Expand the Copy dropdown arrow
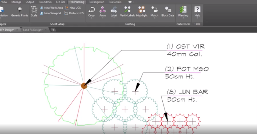 coord(91,18)
